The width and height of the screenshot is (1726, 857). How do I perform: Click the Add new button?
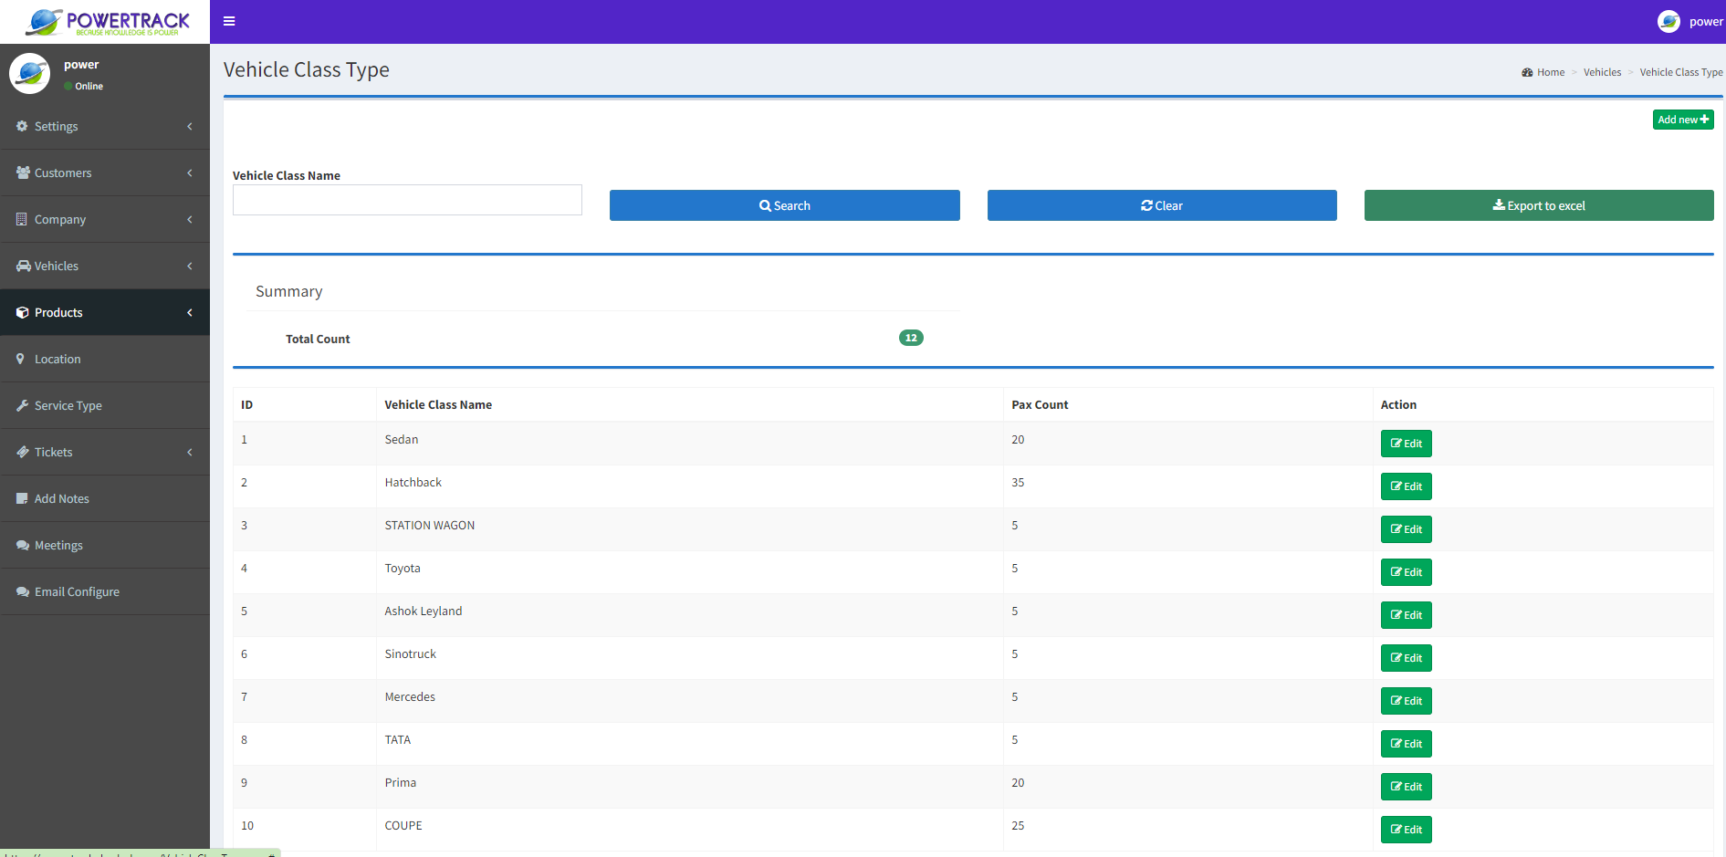pos(1682,120)
